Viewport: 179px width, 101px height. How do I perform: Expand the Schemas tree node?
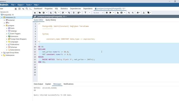[7, 47]
